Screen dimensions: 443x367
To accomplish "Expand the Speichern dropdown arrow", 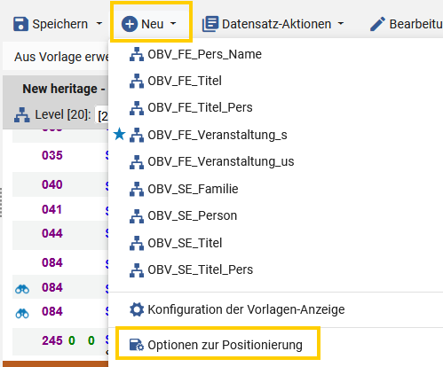I will [x=99, y=24].
